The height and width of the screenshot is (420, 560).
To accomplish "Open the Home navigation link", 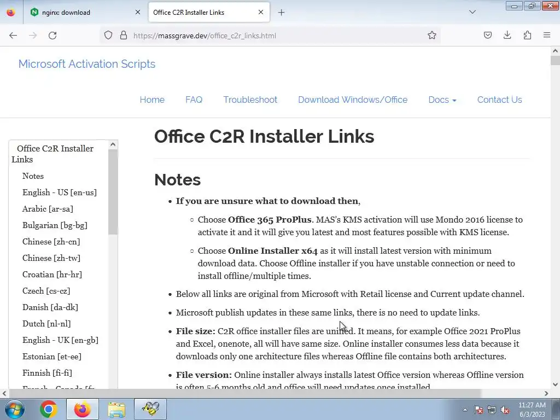I will [152, 100].
